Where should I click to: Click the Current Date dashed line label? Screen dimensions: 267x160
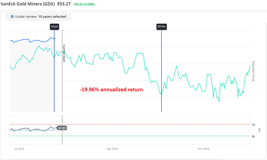(64, 53)
